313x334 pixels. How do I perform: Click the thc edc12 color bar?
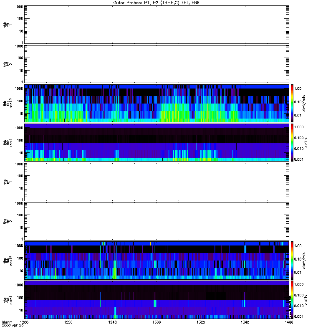(292, 261)
